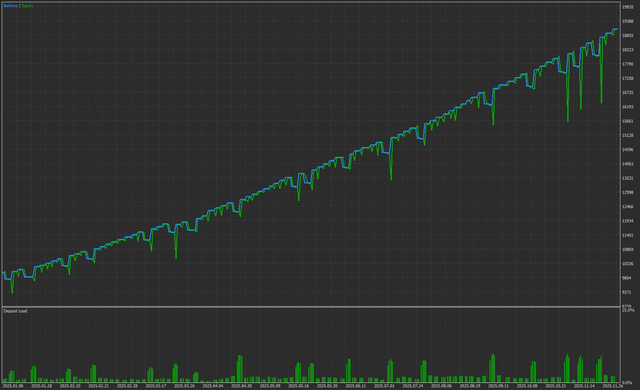
Task: Click the 2025.01.06 date on time axis
Action: coord(13,386)
